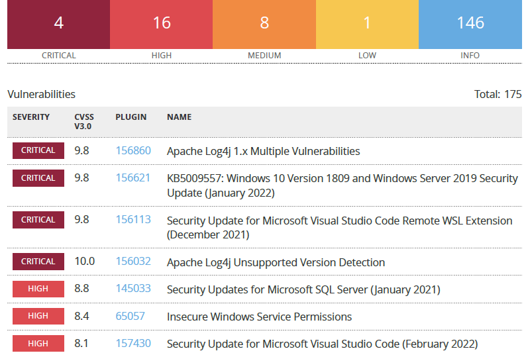Open plugin 156032 details
The image size is (530, 353).
coord(133,262)
